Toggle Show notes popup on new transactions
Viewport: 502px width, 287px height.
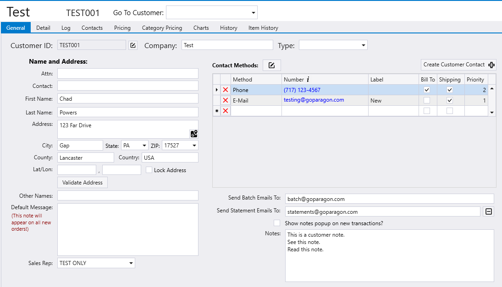point(277,223)
